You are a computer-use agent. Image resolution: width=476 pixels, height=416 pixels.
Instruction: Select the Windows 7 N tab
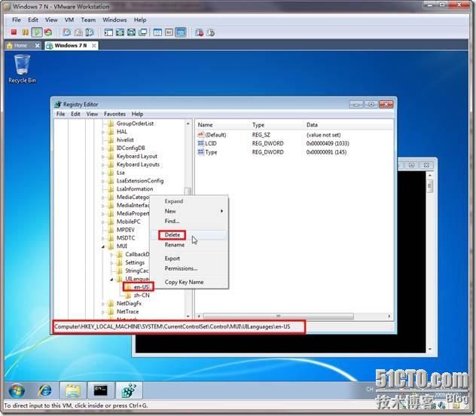(71, 45)
